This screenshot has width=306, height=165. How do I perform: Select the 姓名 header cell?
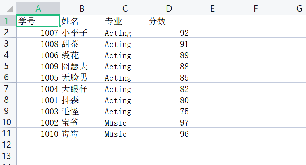point(82,21)
